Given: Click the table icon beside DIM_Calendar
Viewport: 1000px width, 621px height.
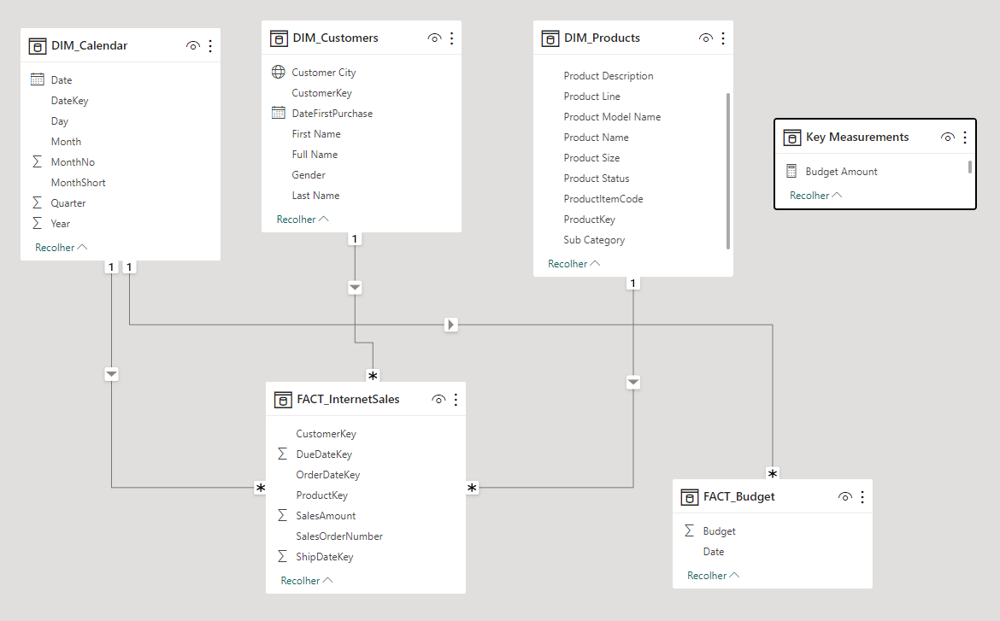Looking at the screenshot, I should coord(38,44).
